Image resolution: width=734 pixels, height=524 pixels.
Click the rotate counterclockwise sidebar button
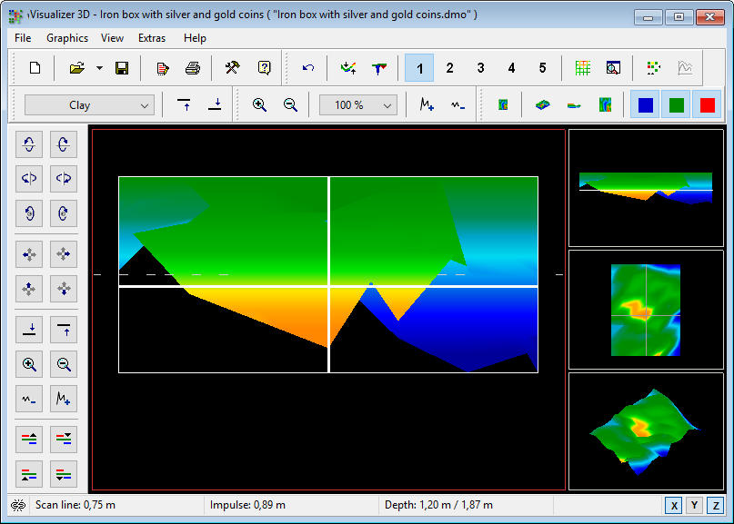pos(29,213)
